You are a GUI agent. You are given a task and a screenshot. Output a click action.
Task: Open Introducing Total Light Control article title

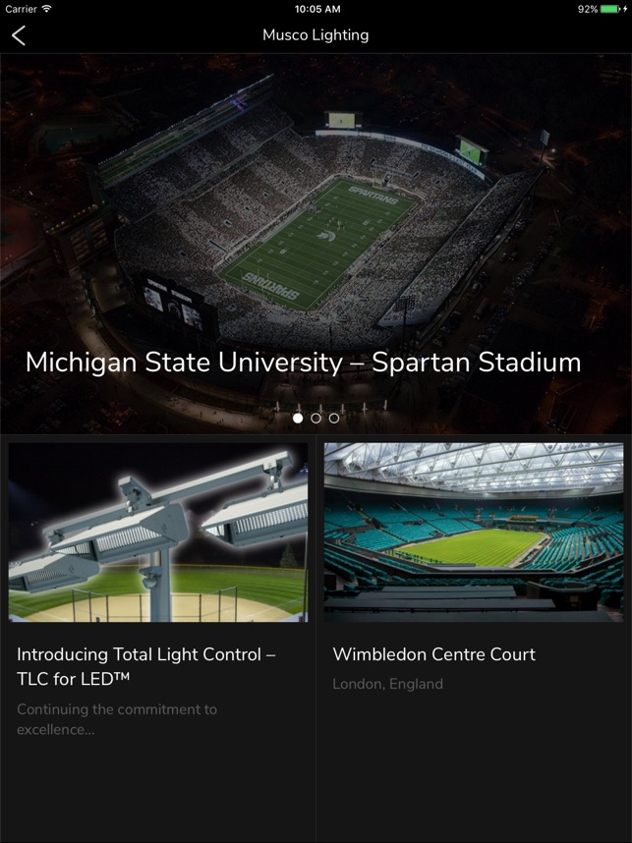146,666
